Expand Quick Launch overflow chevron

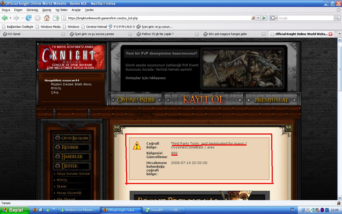[53, 208]
